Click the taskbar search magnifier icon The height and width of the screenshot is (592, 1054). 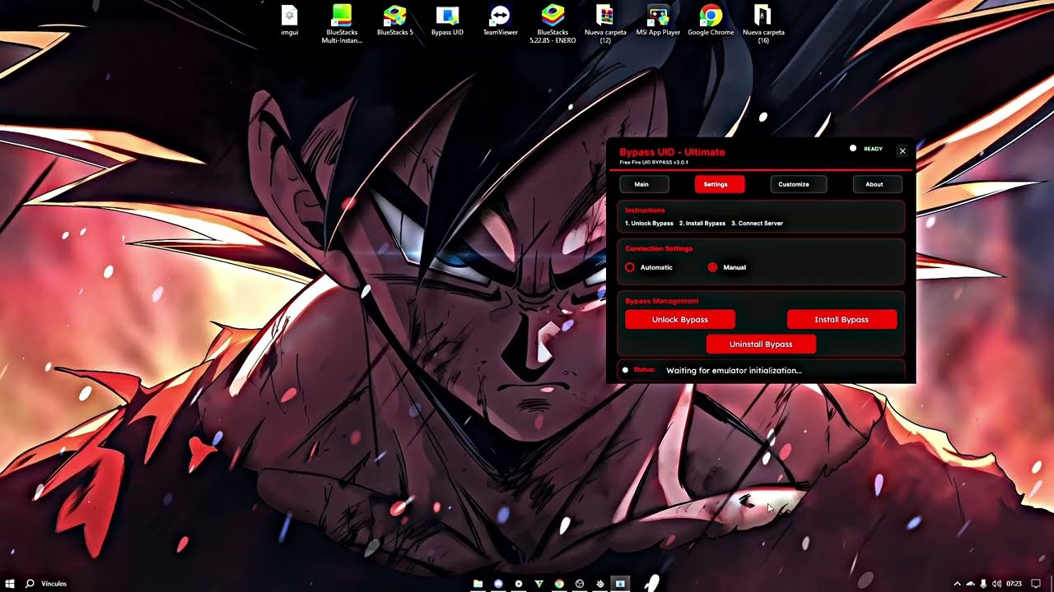point(30,584)
